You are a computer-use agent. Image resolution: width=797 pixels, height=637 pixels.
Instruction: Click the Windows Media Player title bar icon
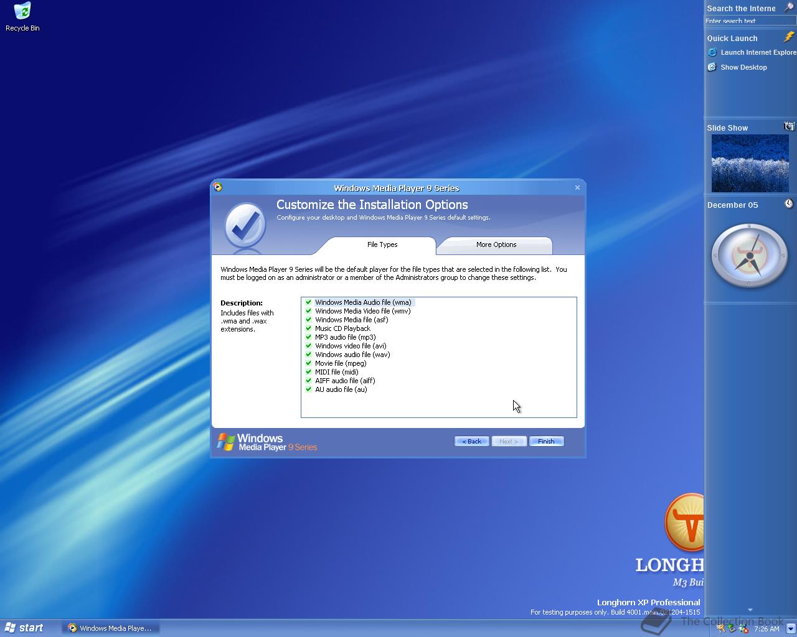217,187
